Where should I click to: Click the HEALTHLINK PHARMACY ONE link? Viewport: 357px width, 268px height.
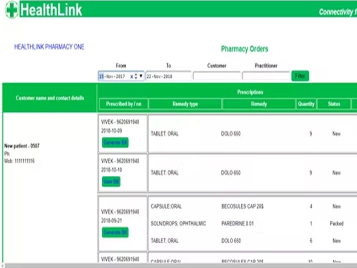click(x=49, y=47)
